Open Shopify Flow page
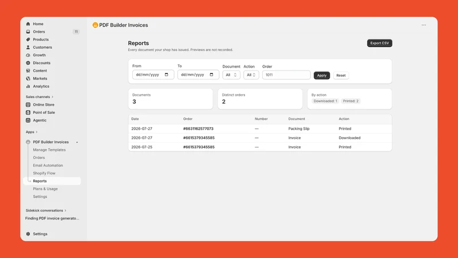 point(44,173)
